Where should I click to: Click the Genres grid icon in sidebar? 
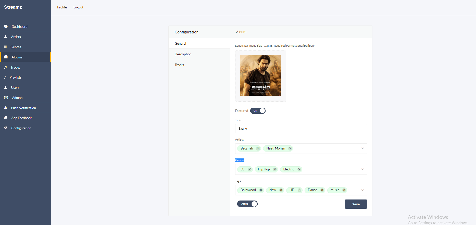tap(5, 47)
